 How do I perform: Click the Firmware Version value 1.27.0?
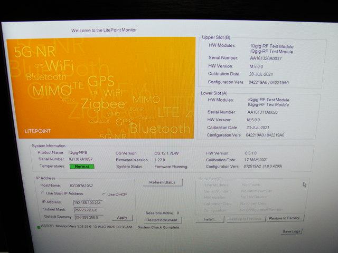pyautogui.click(x=159, y=160)
